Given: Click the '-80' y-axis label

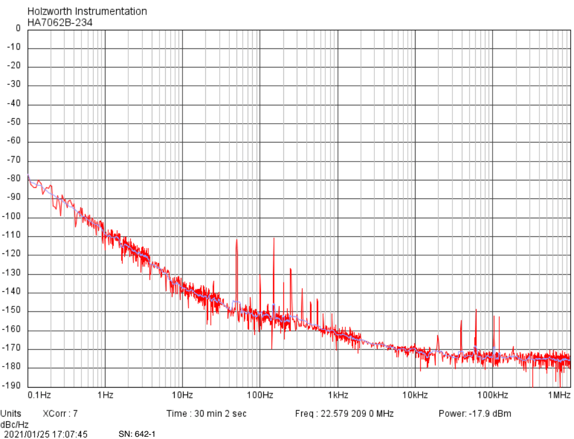Looking at the screenshot, I should (x=14, y=178).
